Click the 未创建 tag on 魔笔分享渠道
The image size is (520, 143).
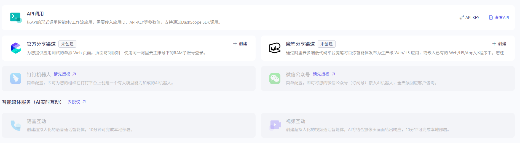click(x=326, y=44)
